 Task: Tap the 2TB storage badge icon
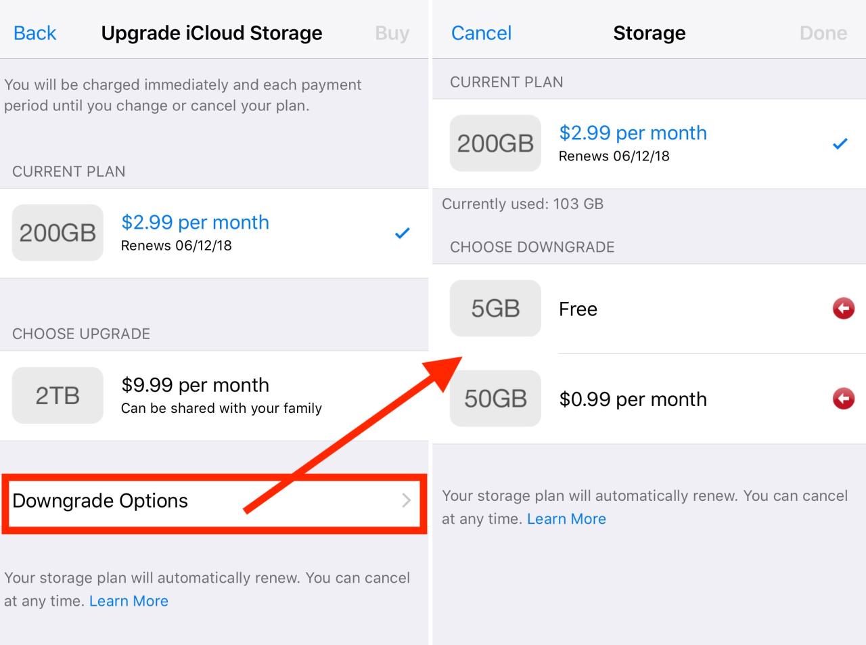click(x=57, y=395)
